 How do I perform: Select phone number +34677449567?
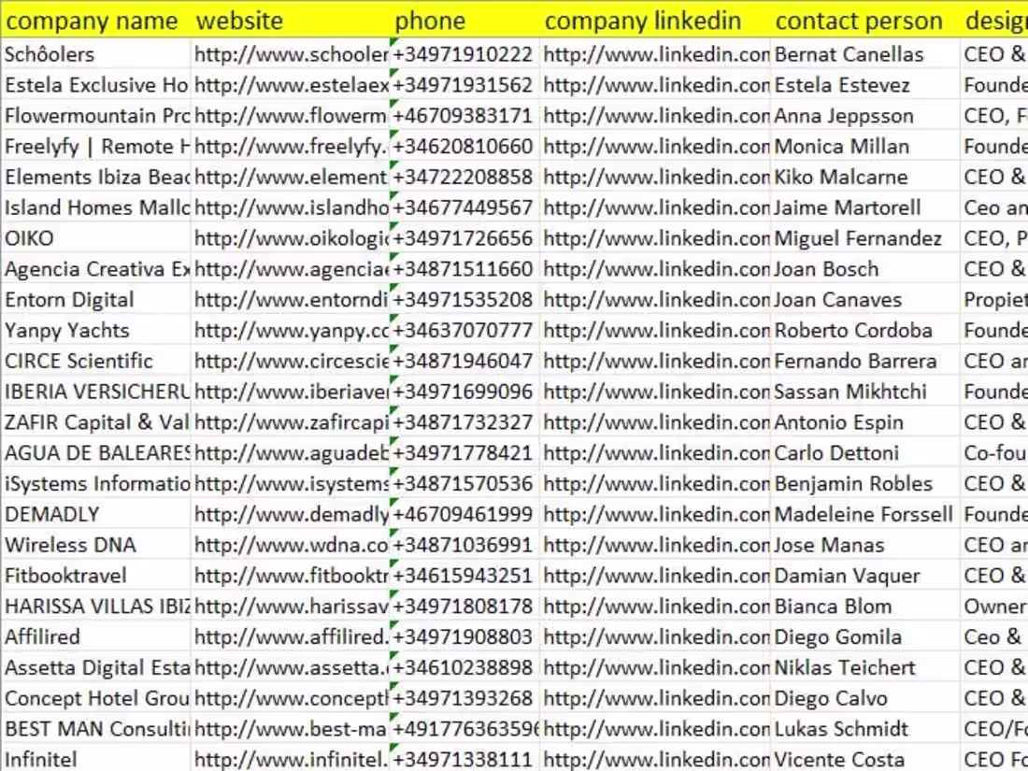464,207
